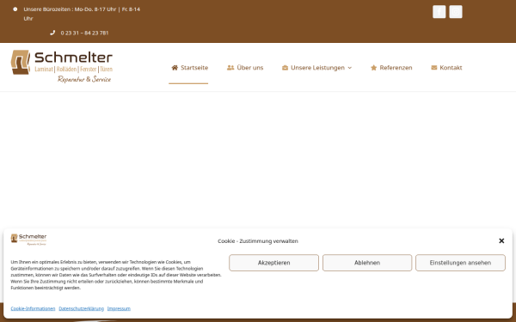Click the phone handset icon
The height and width of the screenshot is (322, 516).
[52, 33]
